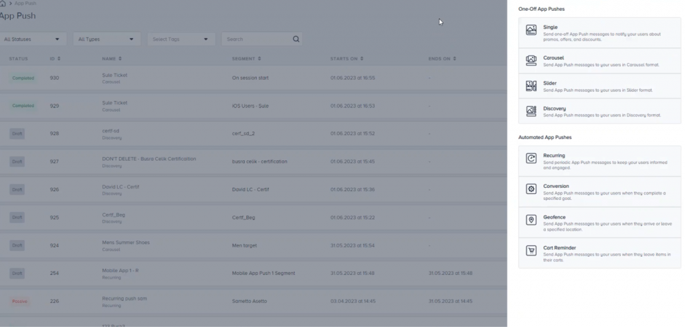
Task: Click the Carousel app push icon
Action: pos(531,61)
